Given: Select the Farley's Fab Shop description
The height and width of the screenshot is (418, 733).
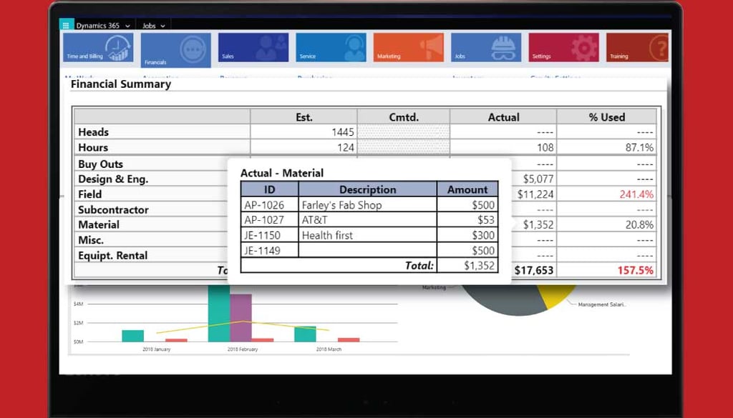Looking at the screenshot, I should [x=341, y=205].
